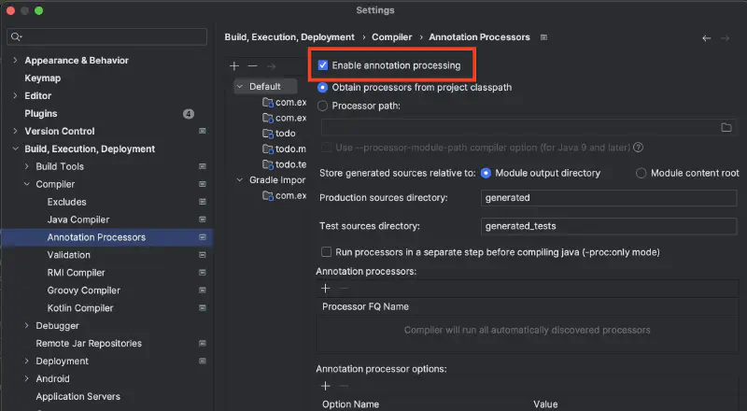Viewport: 747px width, 411px height.
Task: Click the search magnifier icon
Action: tap(16, 36)
